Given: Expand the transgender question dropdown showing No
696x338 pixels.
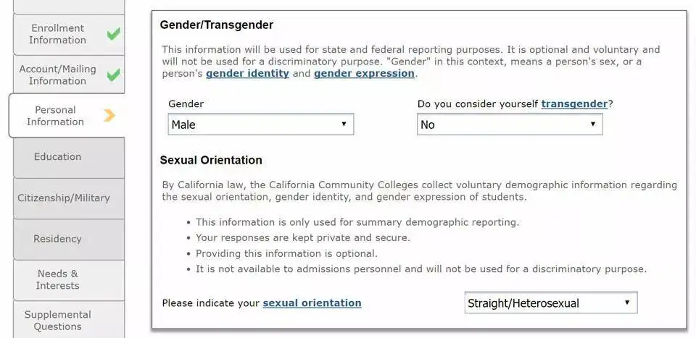Looking at the screenshot, I should [510, 124].
